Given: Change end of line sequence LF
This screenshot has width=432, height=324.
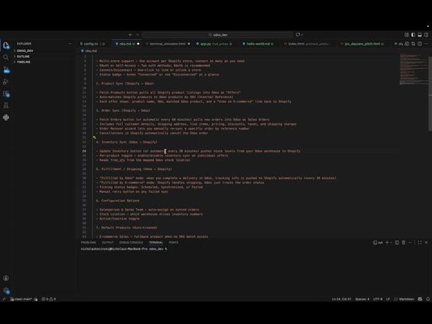Looking at the screenshot, I should 388,299.
